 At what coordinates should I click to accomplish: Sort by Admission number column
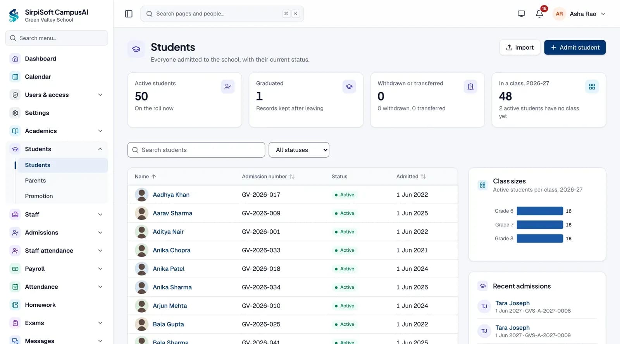[268, 177]
